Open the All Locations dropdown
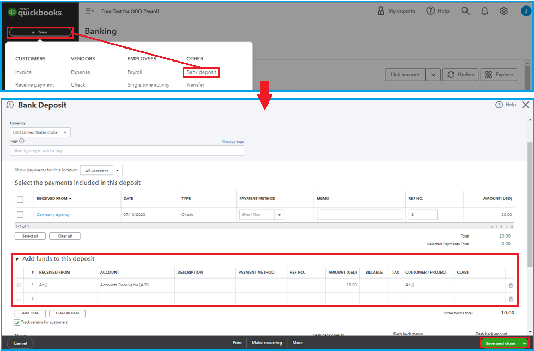Screen dimensions: 534x351 pos(101,171)
